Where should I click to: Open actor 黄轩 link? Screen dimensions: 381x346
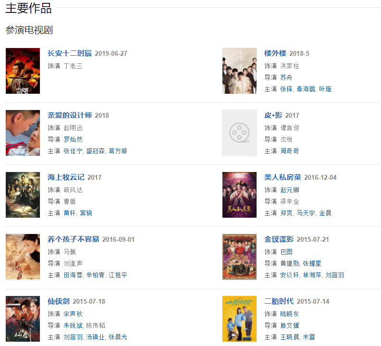70,213
